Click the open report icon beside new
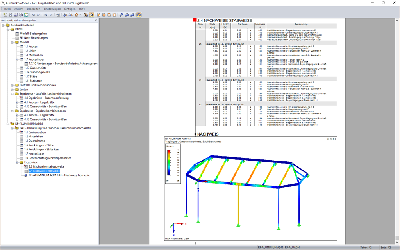This screenshot has width=400, height=250. pos(11,15)
